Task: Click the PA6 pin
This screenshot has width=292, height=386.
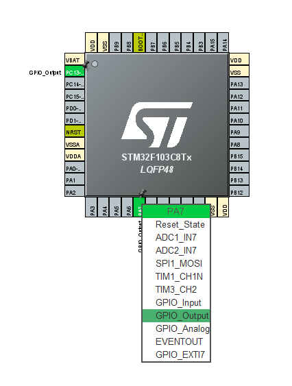Action: [127, 207]
